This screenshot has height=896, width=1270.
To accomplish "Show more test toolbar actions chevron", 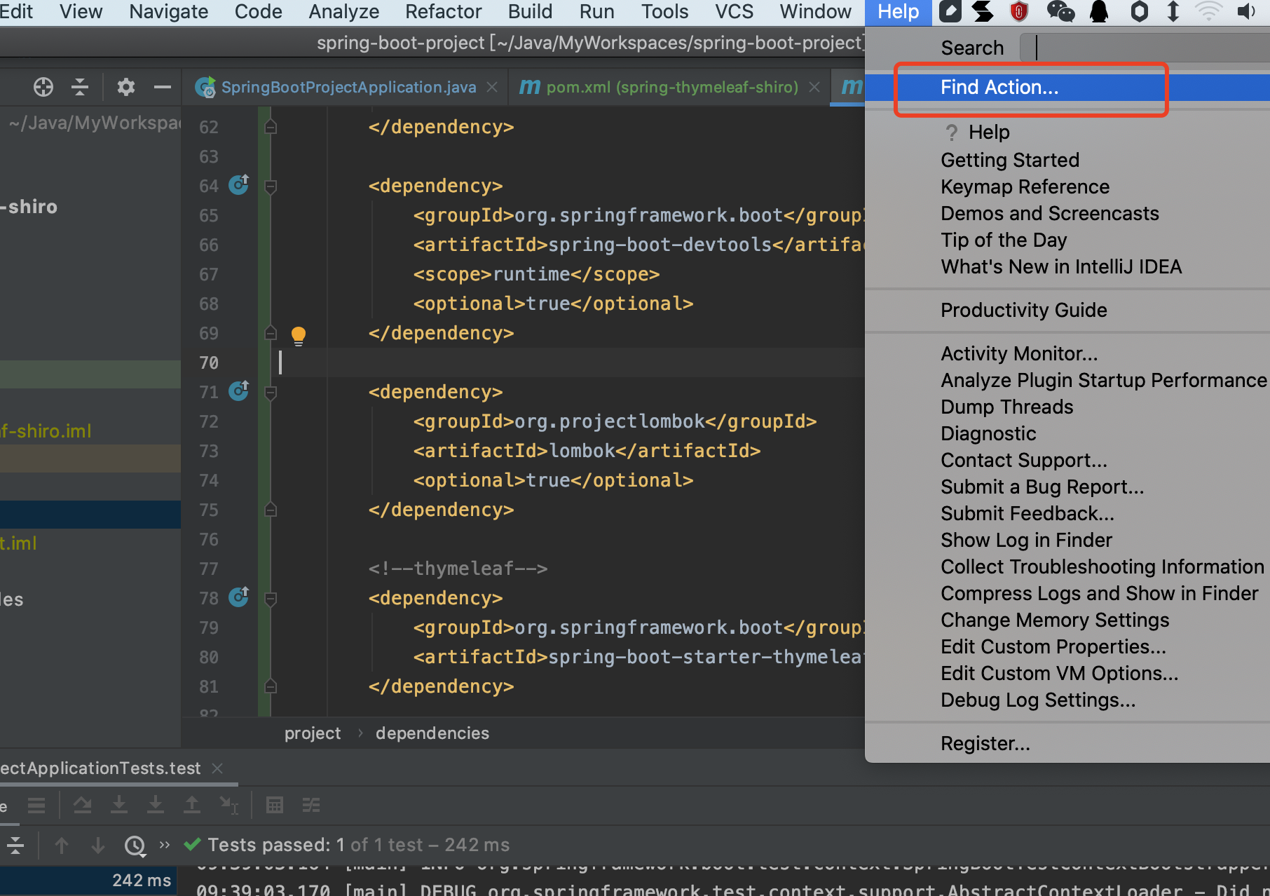I will pyautogui.click(x=165, y=845).
